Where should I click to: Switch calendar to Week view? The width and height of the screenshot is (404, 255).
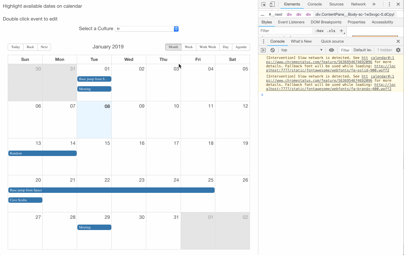click(x=189, y=47)
